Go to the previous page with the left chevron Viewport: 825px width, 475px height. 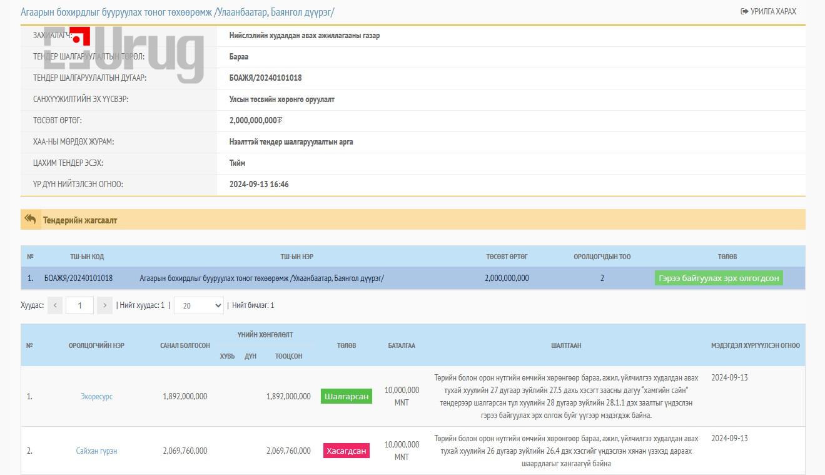pos(55,305)
